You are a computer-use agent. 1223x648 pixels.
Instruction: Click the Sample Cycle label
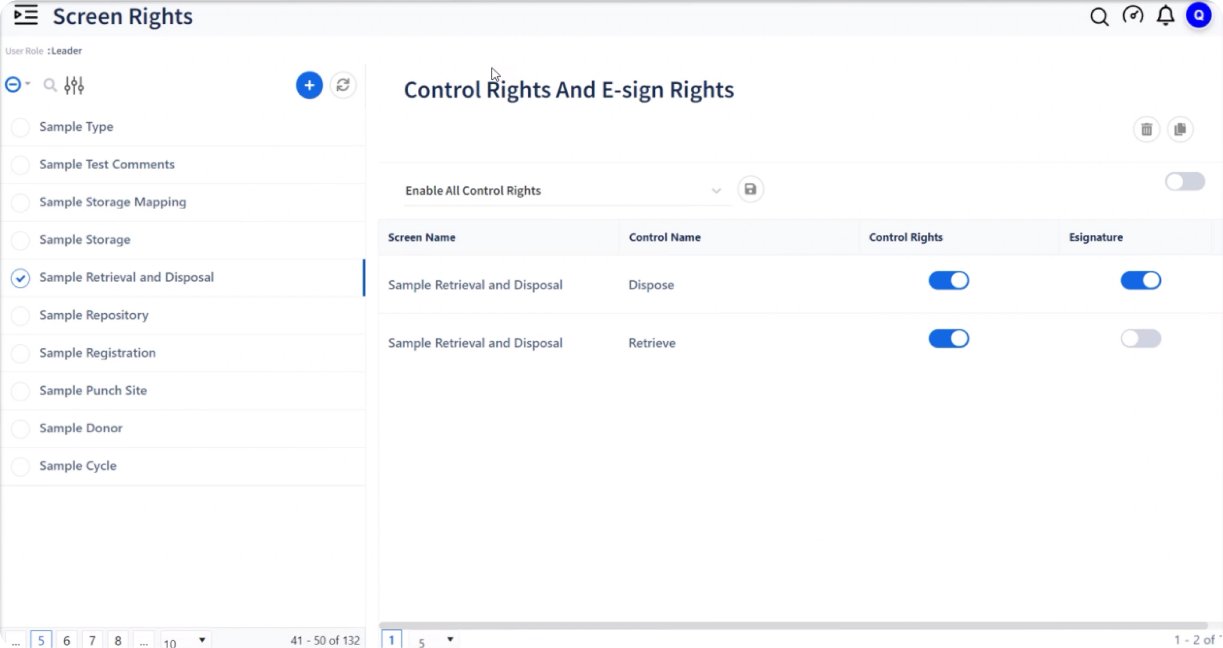[78, 466]
